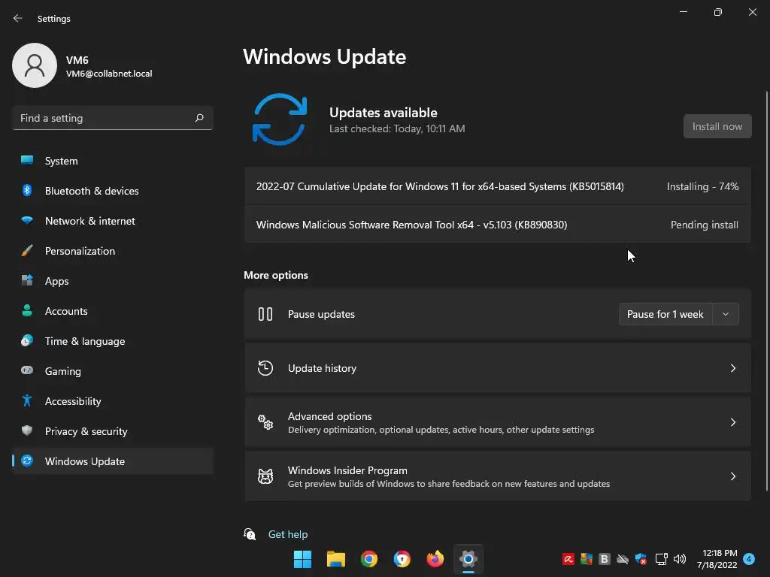The width and height of the screenshot is (770, 577).
Task: Open Bluetooth & devices category
Action: (113, 191)
